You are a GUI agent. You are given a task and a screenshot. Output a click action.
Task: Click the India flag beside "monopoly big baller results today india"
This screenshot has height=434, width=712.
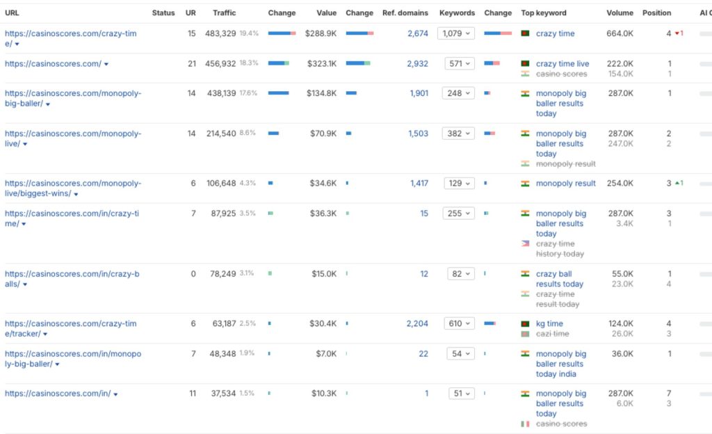tap(525, 354)
